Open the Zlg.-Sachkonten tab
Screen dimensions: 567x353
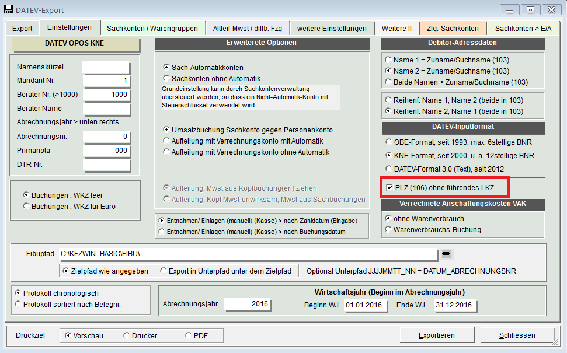pos(453,28)
